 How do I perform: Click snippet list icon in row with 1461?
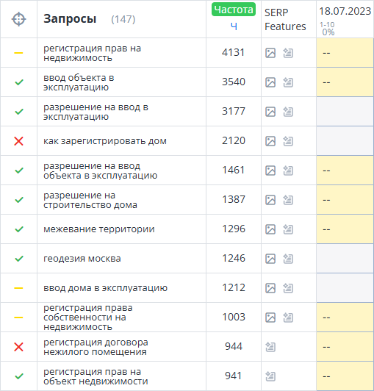(288, 171)
